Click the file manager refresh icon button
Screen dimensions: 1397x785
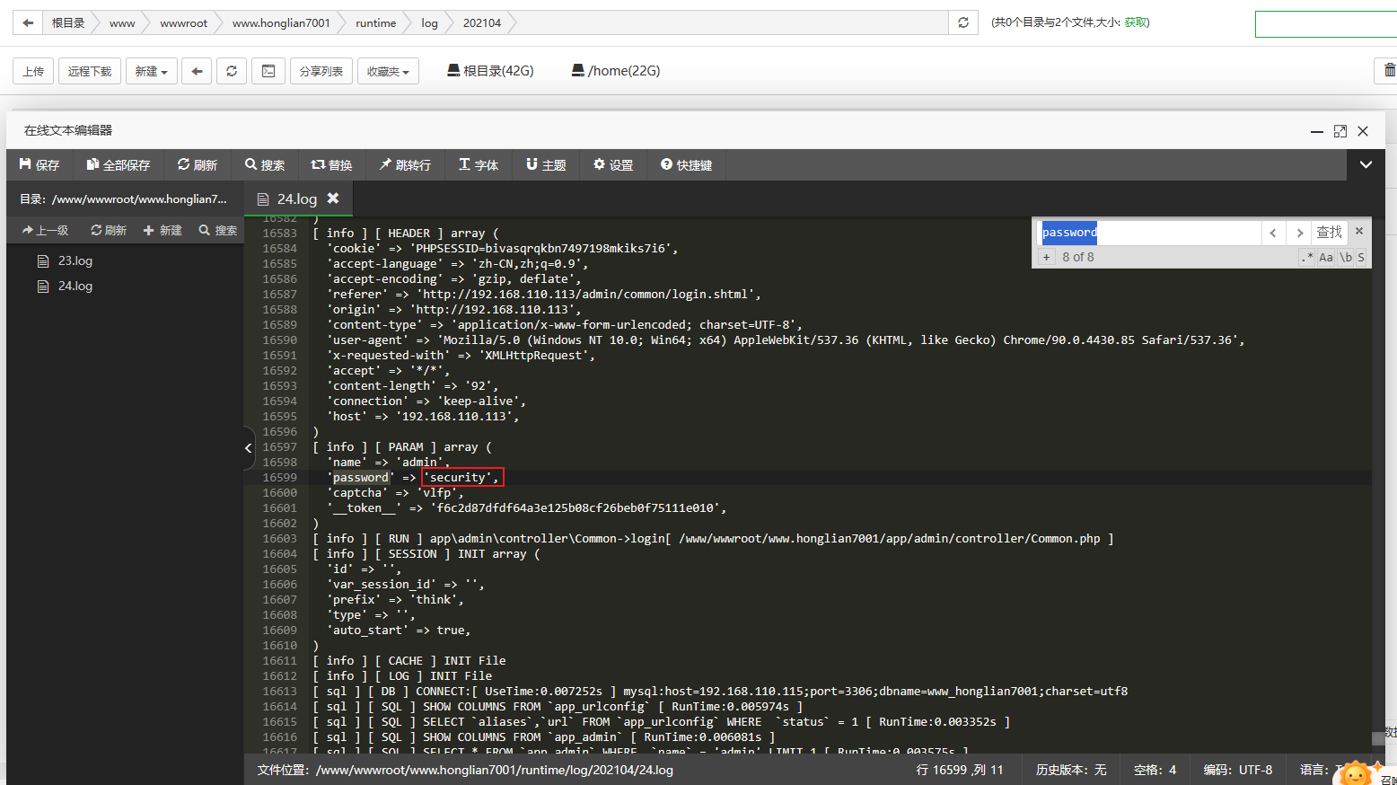[232, 71]
